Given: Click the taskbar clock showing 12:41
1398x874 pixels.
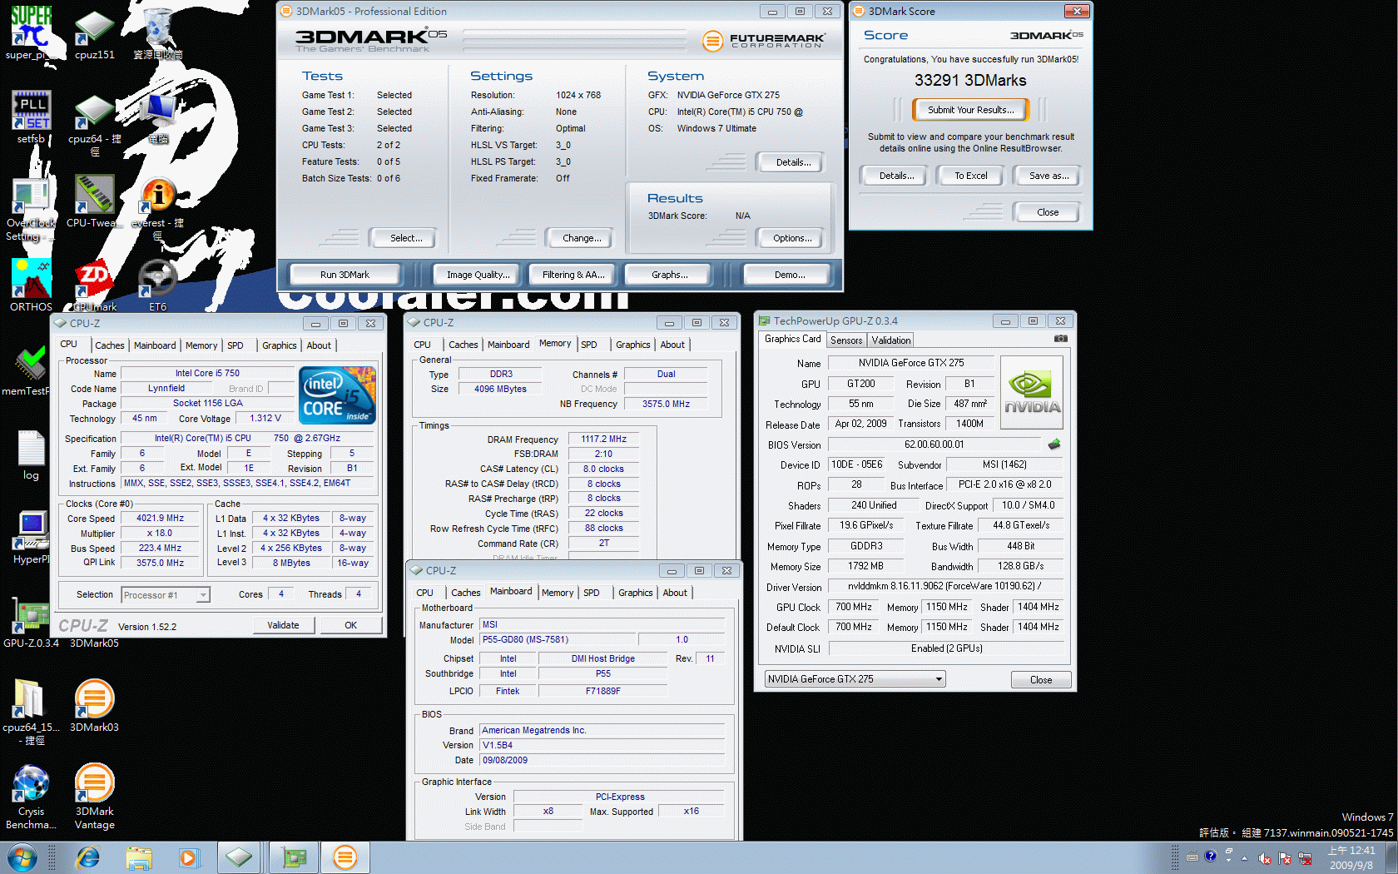Looking at the screenshot, I should click(x=1351, y=857).
